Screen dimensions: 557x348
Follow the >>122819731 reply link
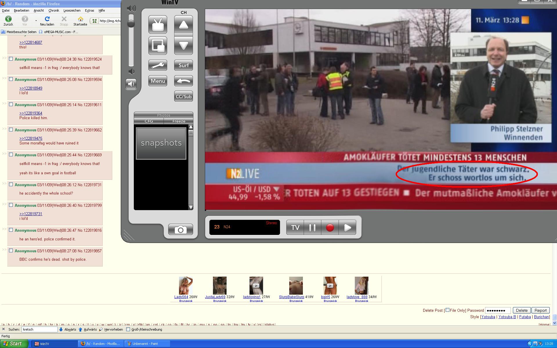click(31, 214)
